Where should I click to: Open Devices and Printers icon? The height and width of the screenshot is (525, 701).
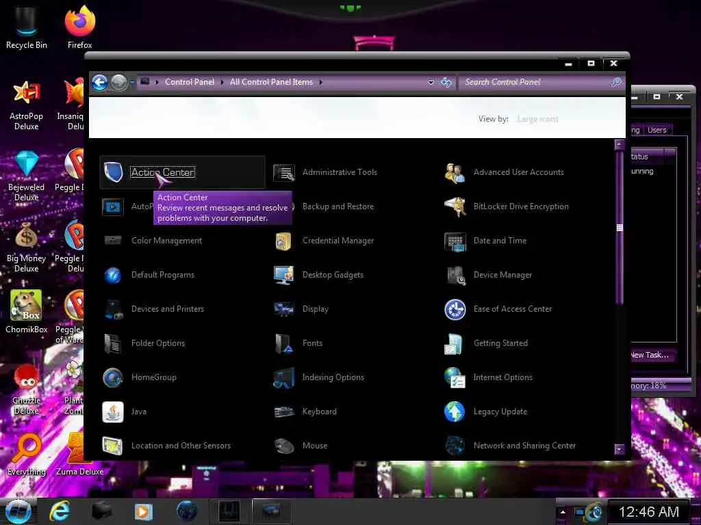point(114,310)
